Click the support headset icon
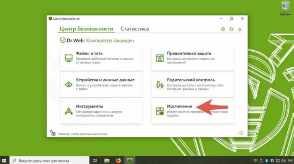 231,29
